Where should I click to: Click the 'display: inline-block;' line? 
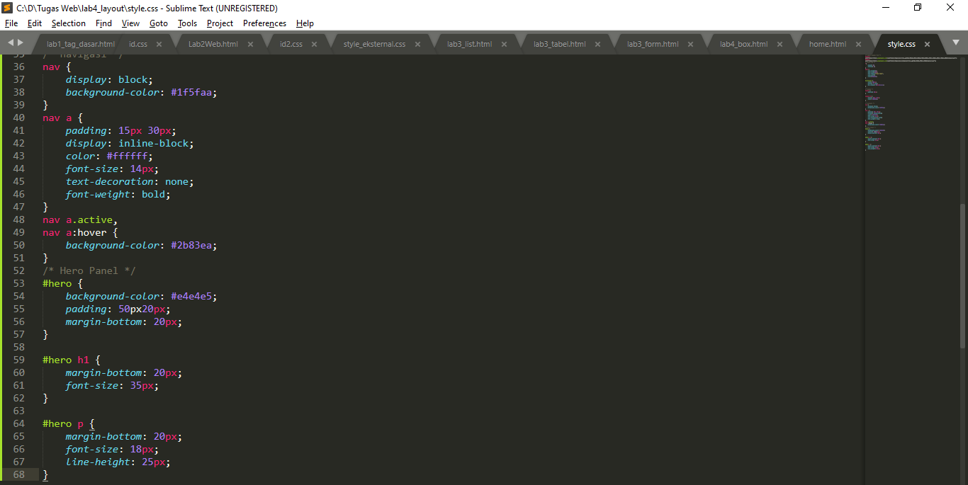(130, 143)
